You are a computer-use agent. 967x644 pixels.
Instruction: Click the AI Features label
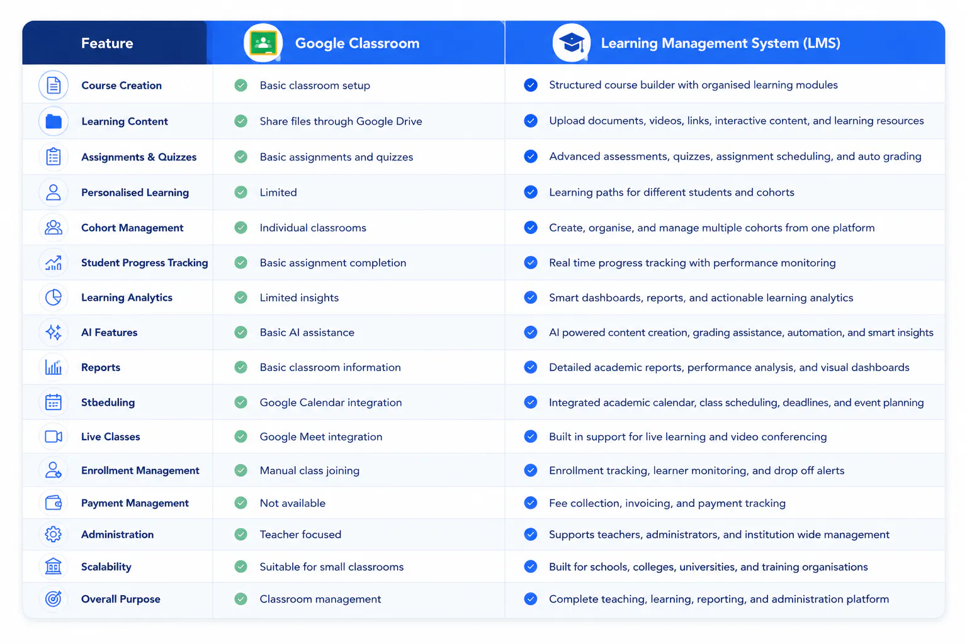tap(109, 333)
